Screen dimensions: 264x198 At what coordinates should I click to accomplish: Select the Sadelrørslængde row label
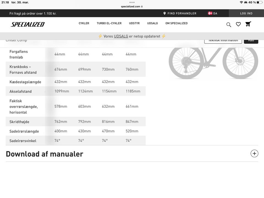pyautogui.click(x=24, y=131)
